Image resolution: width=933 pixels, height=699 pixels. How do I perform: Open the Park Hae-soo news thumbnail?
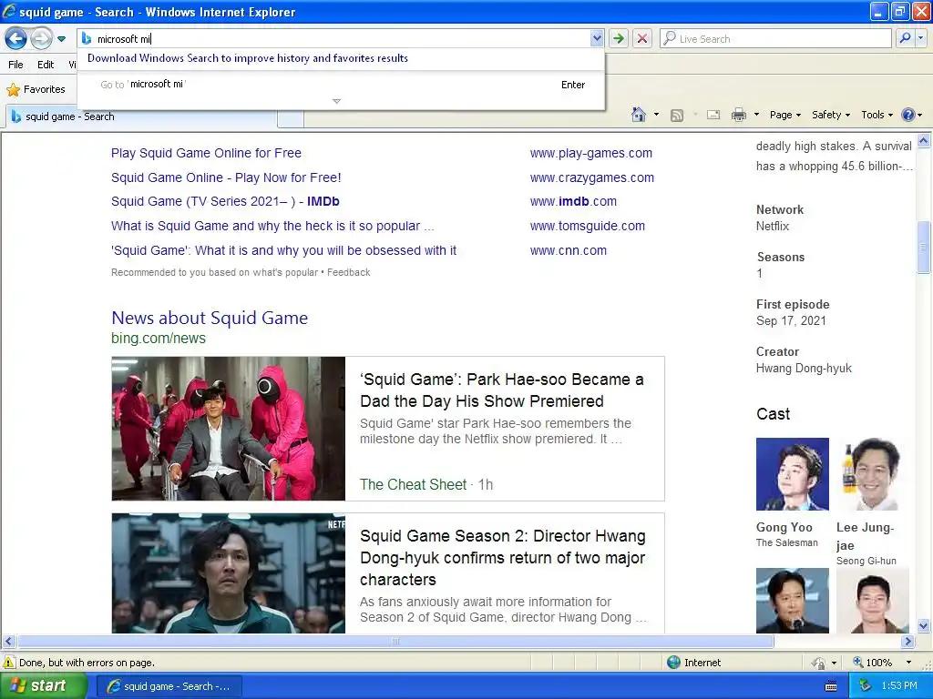pos(229,429)
